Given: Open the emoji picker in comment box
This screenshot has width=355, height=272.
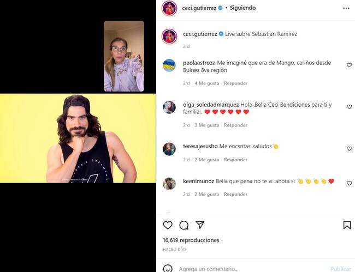Looking at the screenshot, I should click(168, 269).
